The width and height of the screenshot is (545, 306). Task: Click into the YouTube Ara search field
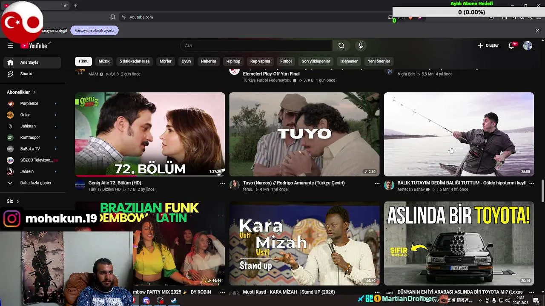pos(256,45)
